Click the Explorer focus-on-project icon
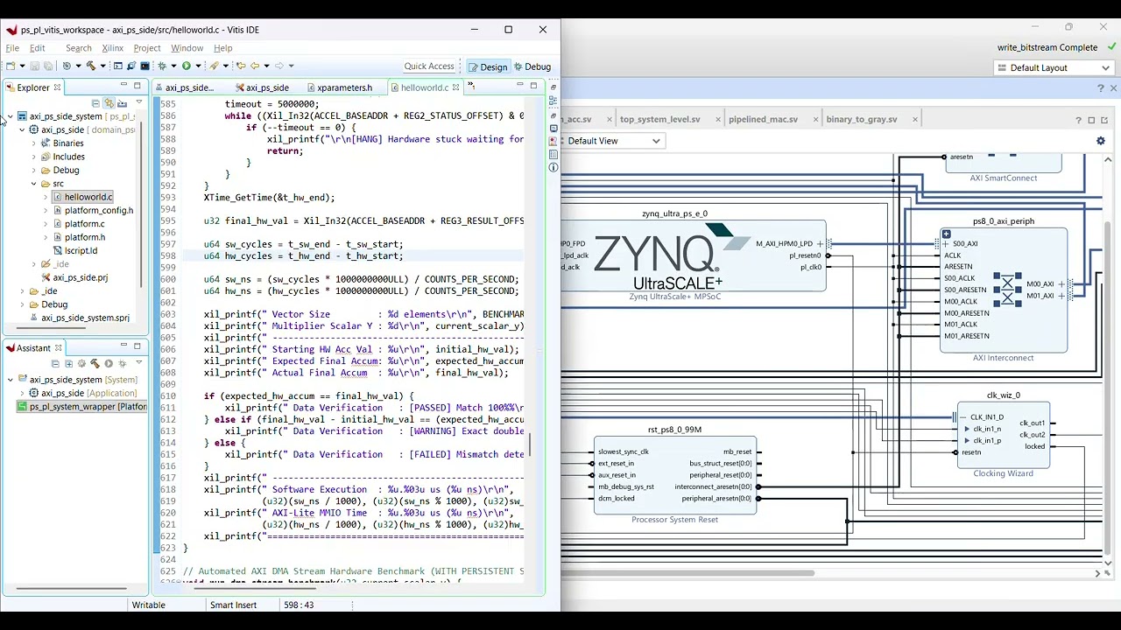The width and height of the screenshot is (1121, 630). 122,103
